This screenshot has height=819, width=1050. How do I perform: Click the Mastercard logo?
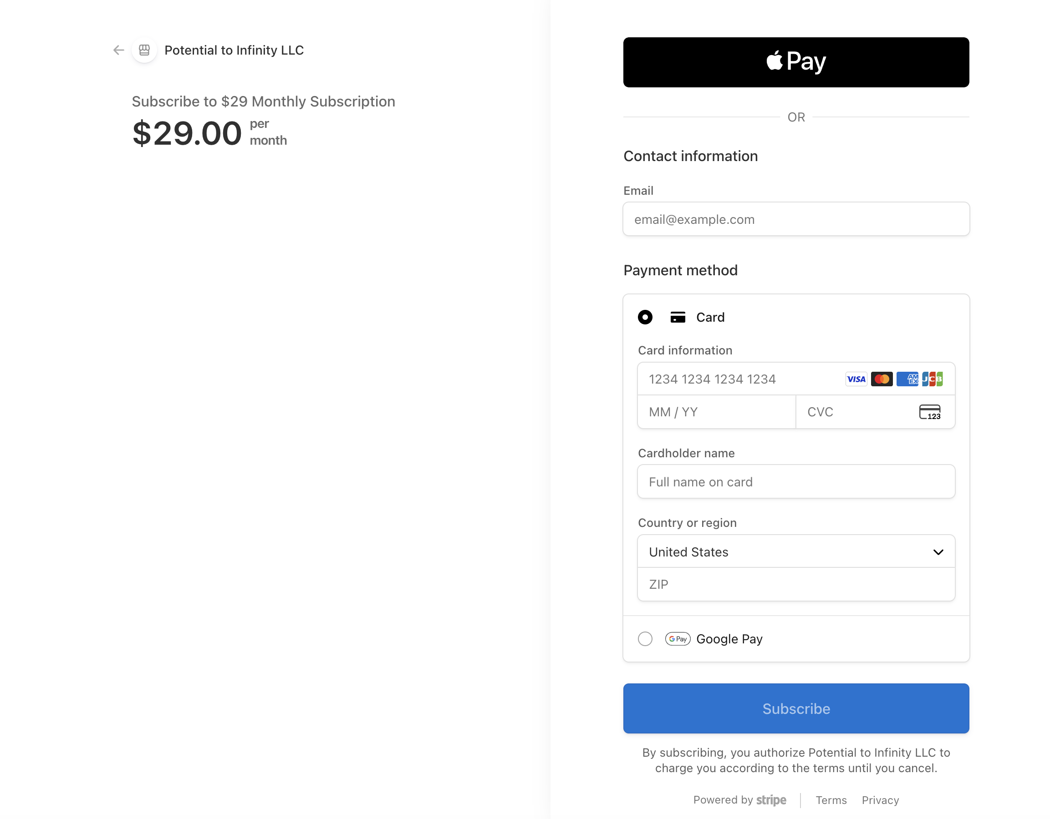[881, 379]
